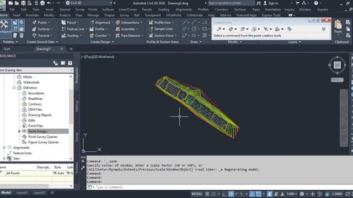Click the annotation monitor plus icon in status bar
353x198 pixels.
coord(313,194)
